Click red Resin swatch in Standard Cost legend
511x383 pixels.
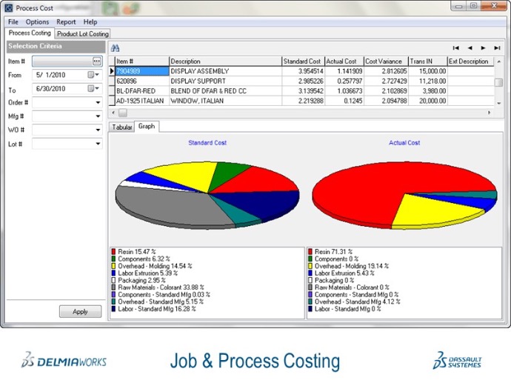(113, 252)
